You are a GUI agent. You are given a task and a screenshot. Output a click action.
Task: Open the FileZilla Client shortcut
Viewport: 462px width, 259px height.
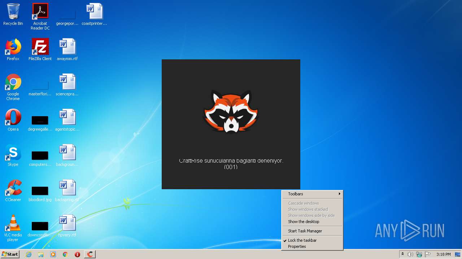point(40,50)
